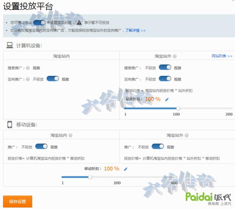Click the warning triangle icon in tips
The width and height of the screenshot is (235, 209).
pyautogui.click(x=79, y=23)
